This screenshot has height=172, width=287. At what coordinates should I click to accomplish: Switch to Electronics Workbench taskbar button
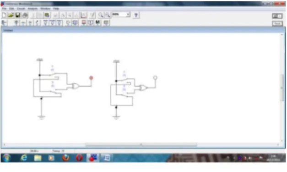click(x=93, y=158)
